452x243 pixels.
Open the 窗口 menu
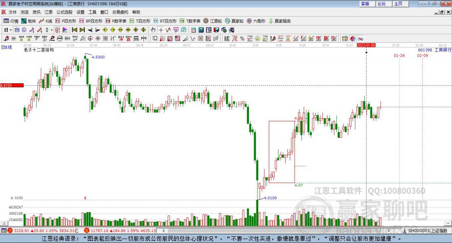(x=104, y=12)
